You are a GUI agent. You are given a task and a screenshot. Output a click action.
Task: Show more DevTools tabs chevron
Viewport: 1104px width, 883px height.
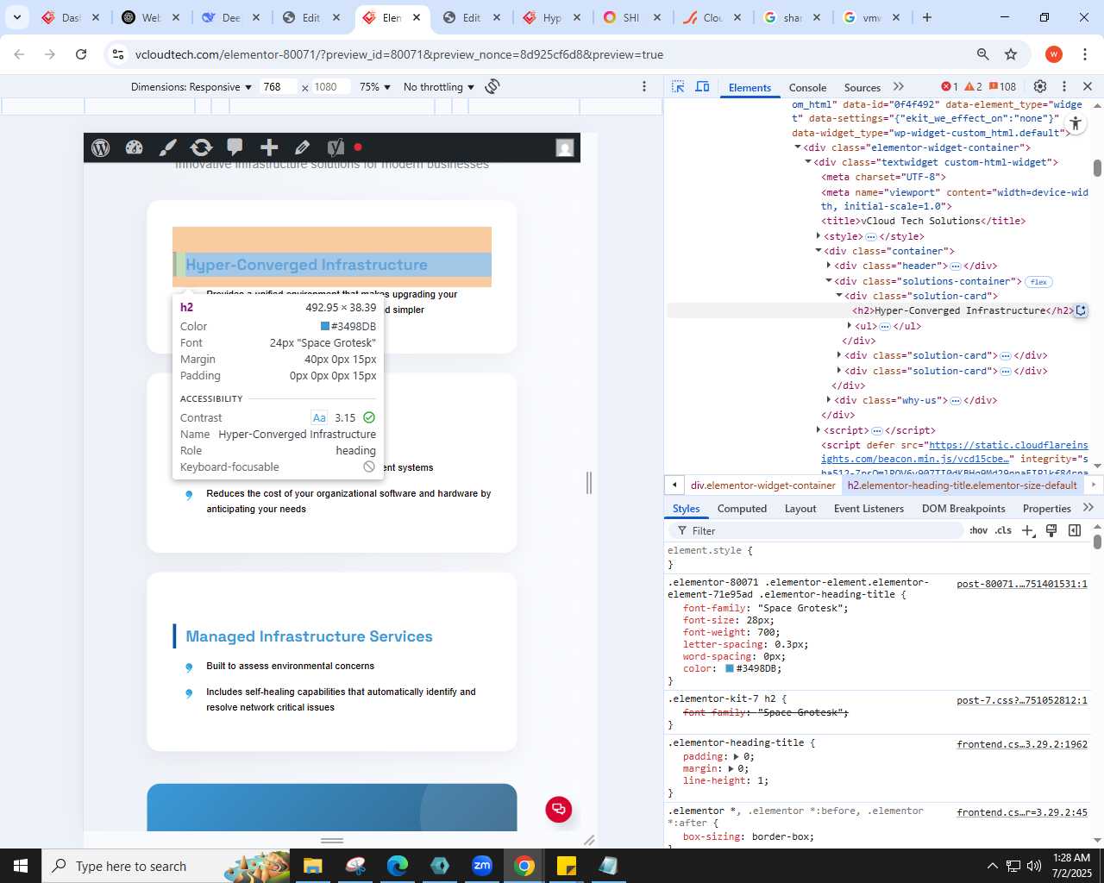pyautogui.click(x=899, y=87)
